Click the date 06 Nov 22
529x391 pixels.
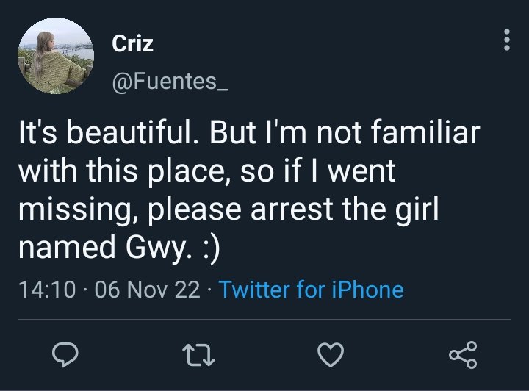pos(147,289)
